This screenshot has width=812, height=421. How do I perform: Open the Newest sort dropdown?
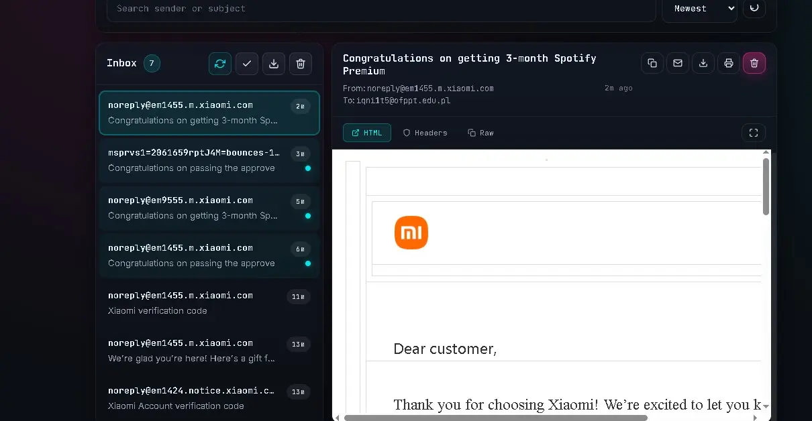tap(700, 9)
